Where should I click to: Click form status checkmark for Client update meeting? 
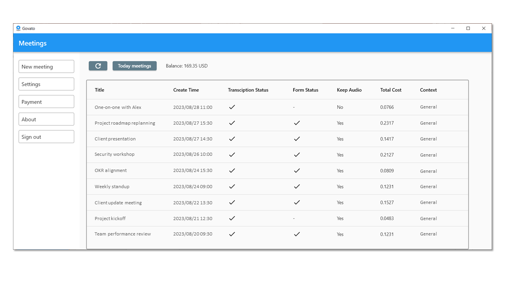(297, 202)
